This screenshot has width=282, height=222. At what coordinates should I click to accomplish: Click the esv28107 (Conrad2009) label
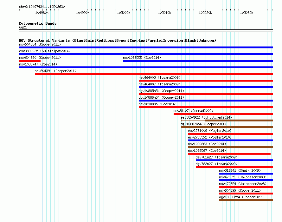[193, 111]
